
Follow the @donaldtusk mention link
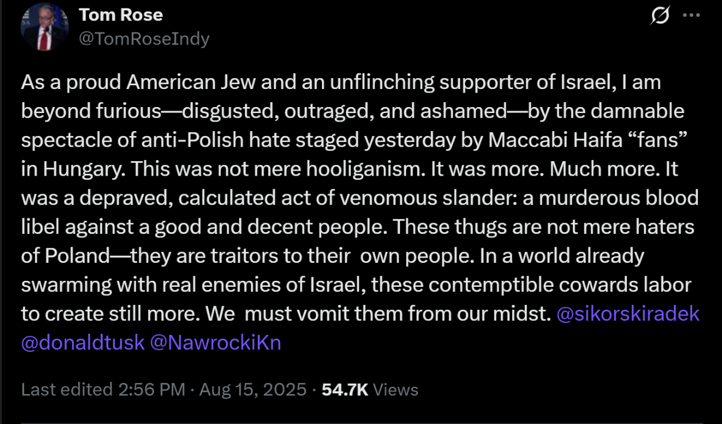tap(83, 342)
